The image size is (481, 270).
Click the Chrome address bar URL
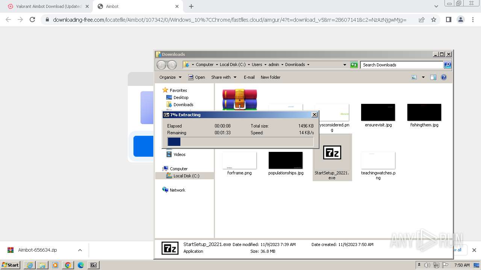tap(229, 19)
